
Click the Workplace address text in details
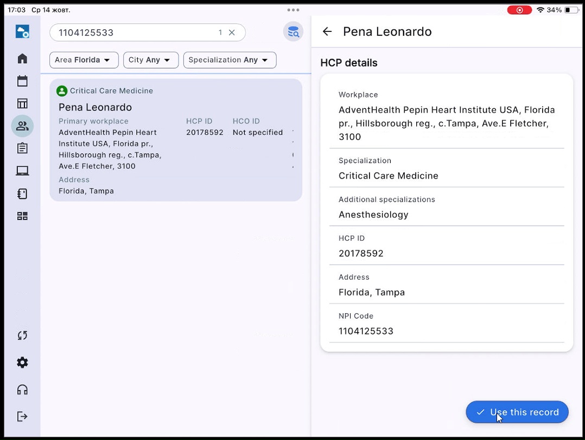pos(447,124)
